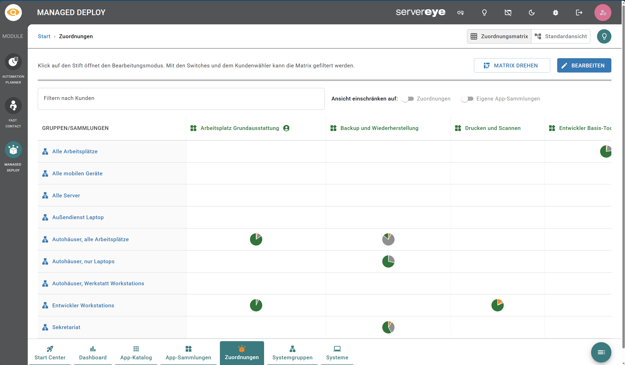Screen dimensions: 625x365
Task: Open the Automation Planner module
Action: 13,62
